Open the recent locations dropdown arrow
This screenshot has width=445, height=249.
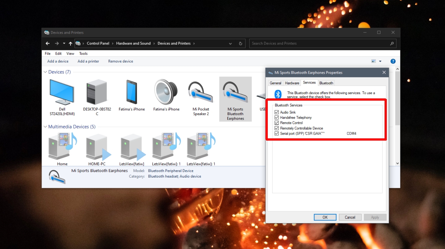tap(64, 43)
